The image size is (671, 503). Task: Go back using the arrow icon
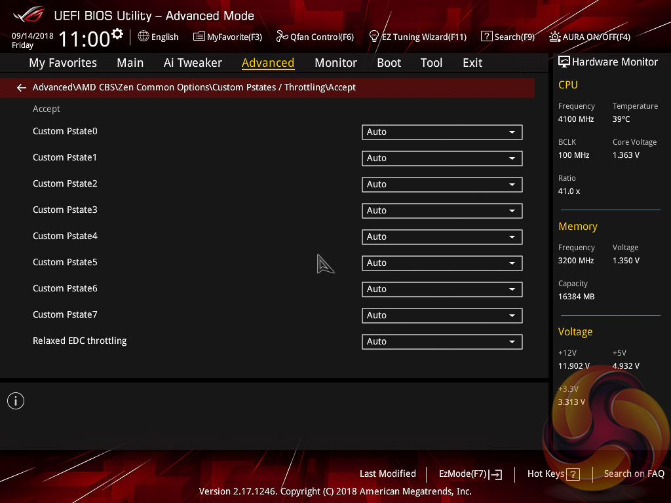pyautogui.click(x=22, y=88)
